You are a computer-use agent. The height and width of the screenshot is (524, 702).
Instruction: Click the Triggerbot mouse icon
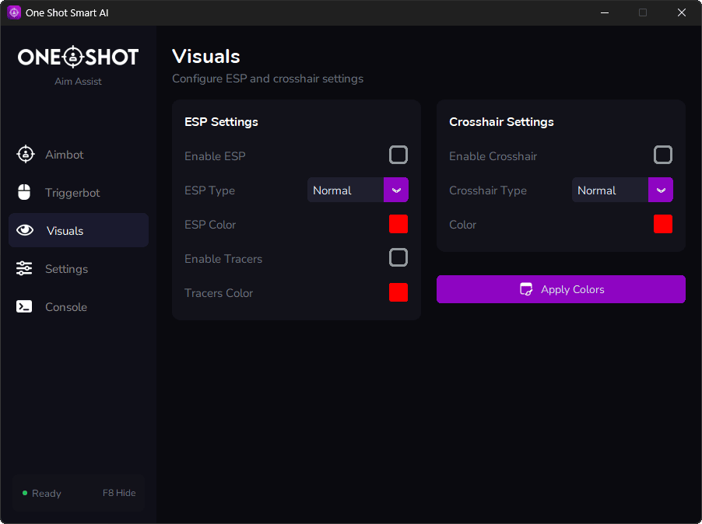(x=25, y=193)
